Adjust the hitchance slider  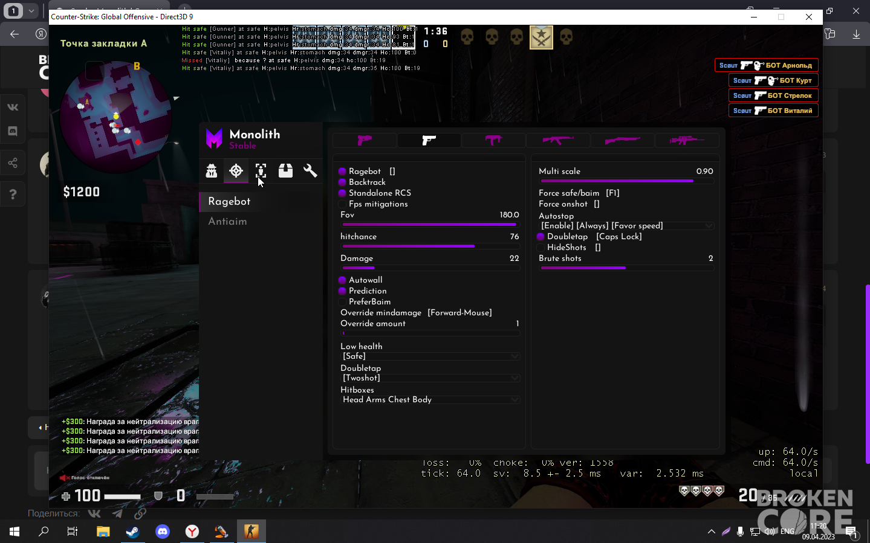(x=430, y=246)
